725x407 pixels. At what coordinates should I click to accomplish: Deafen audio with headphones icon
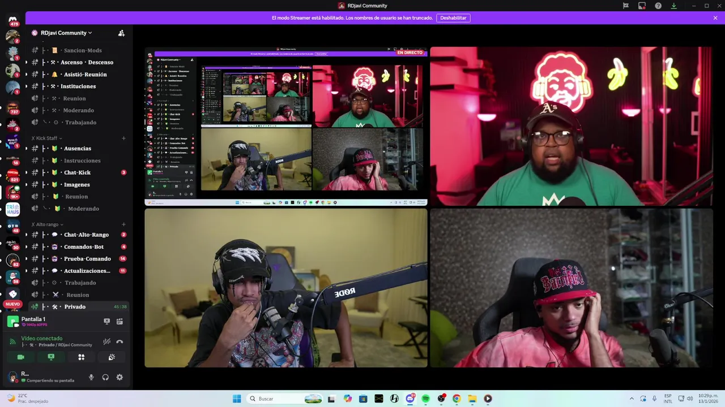tap(105, 377)
